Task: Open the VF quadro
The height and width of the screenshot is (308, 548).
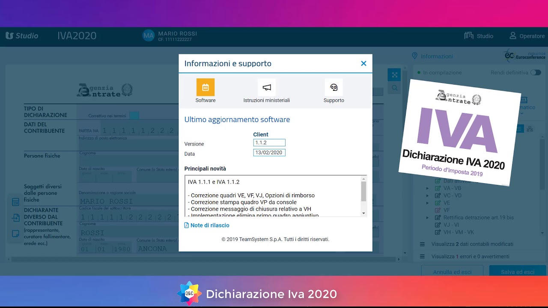Action: click(447, 210)
